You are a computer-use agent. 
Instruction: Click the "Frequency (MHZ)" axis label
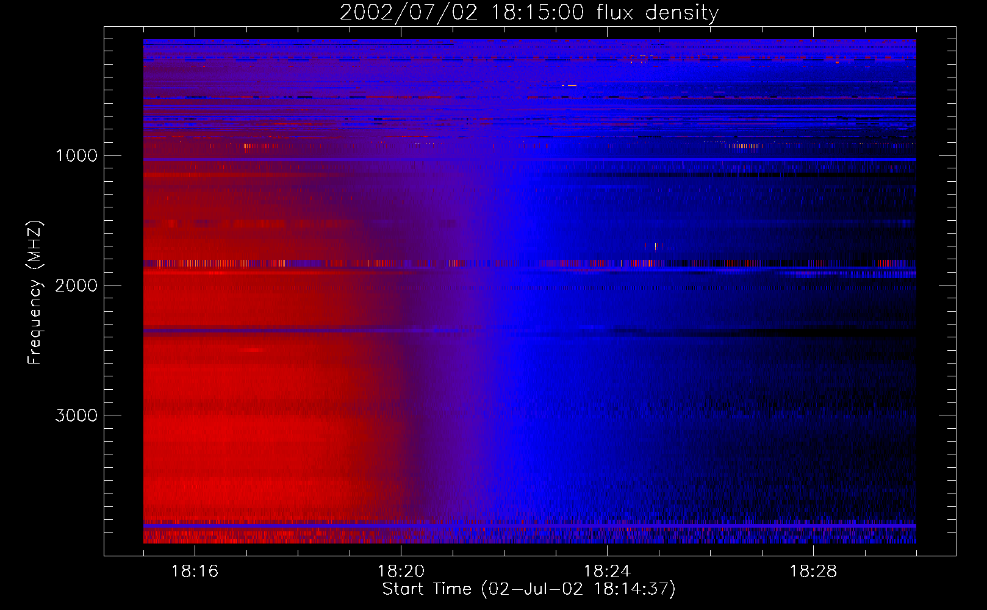coord(35,293)
